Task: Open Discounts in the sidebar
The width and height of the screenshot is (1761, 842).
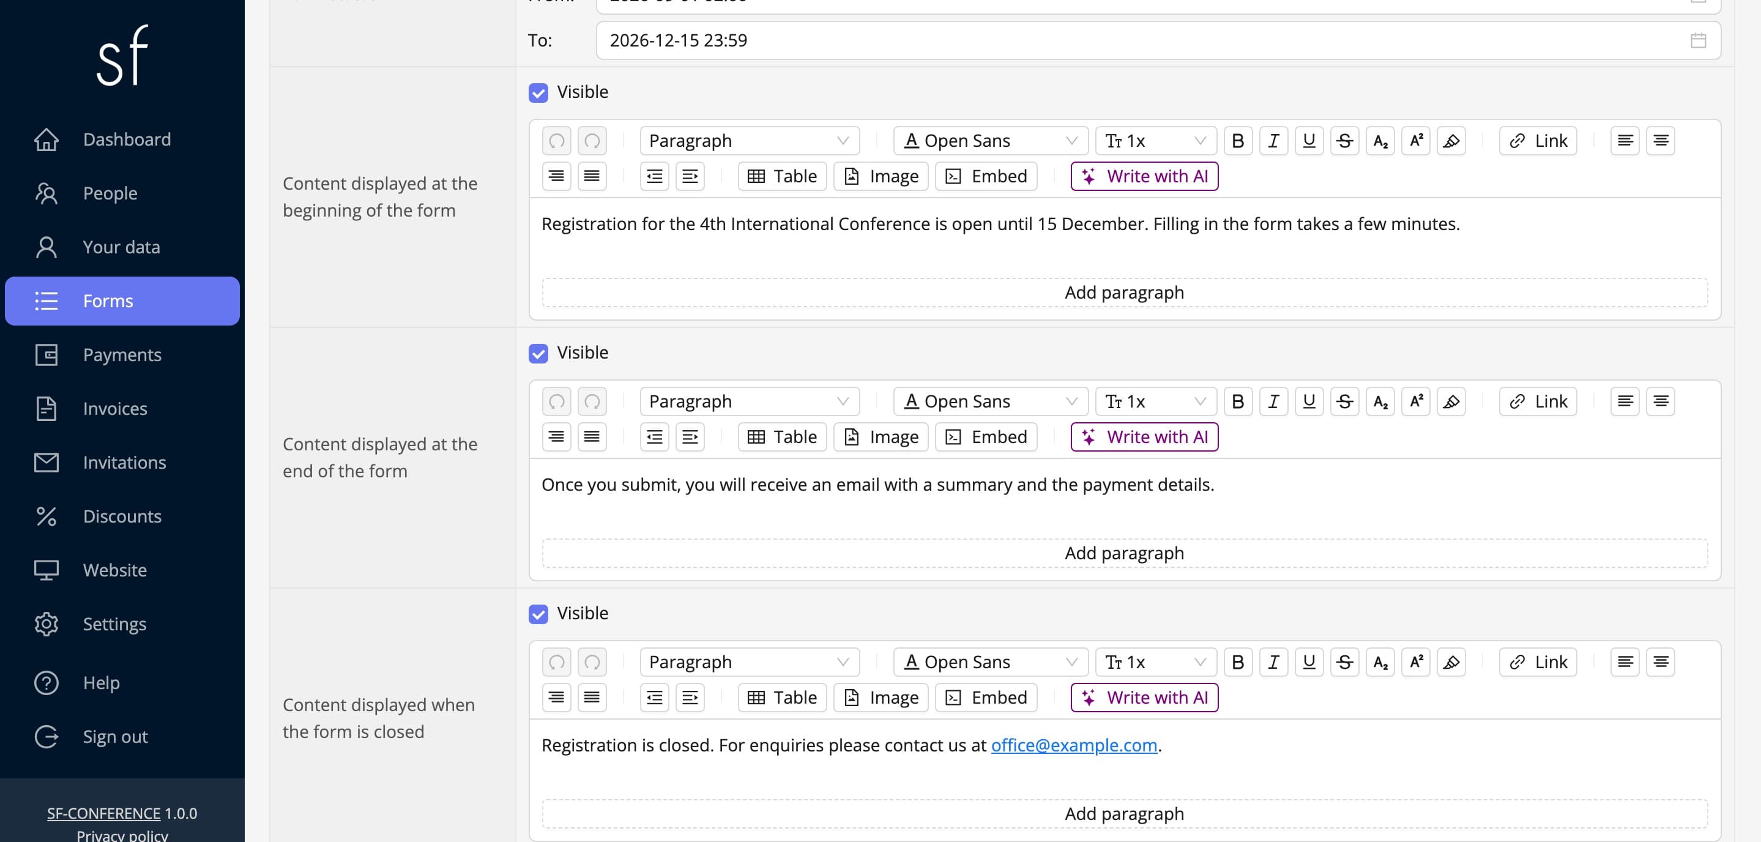Action: coord(122,516)
